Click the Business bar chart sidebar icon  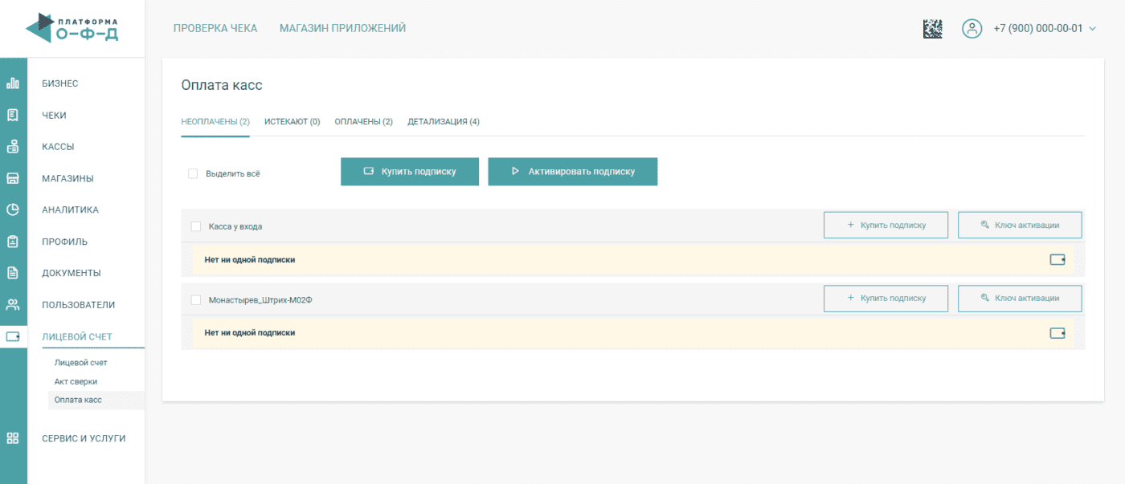[13, 83]
